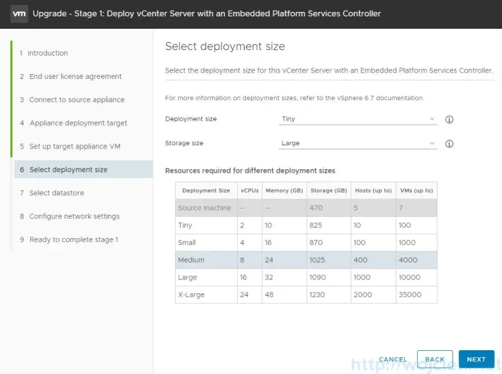Select step 6 Select deployment size
502x374 pixels.
tap(68, 170)
